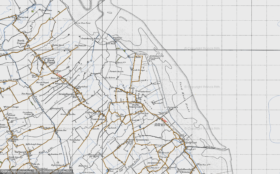Image resolution: width=280 pixels, height=174 pixels.
Task: Select the Meals label north of North Somercotes
Action: pos(132,88)
